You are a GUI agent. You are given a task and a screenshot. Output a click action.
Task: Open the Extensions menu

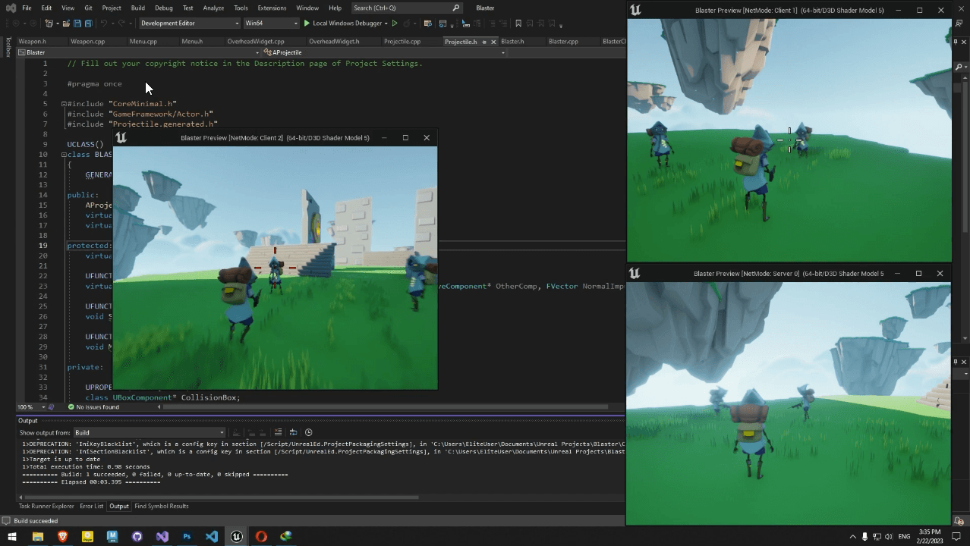pyautogui.click(x=272, y=8)
